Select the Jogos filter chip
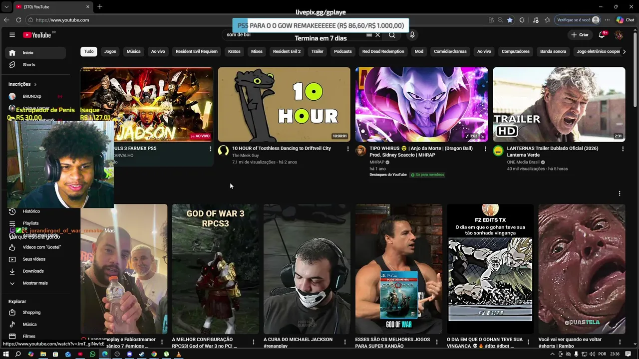 [x=110, y=51]
